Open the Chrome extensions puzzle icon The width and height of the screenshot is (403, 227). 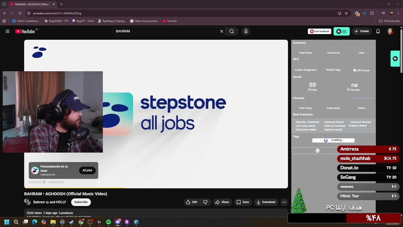(372, 13)
